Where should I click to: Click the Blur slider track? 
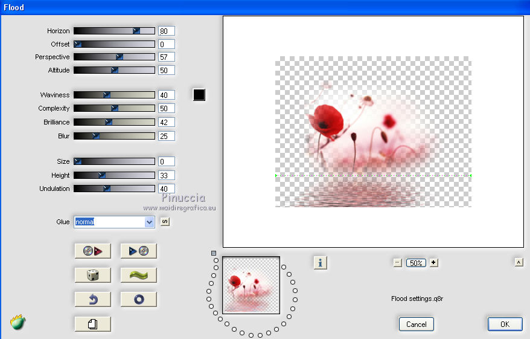pyautogui.click(x=114, y=136)
